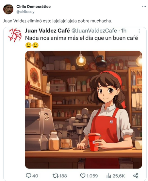Open the three-dot menu on Cirilo's tweet

coord(144,7)
